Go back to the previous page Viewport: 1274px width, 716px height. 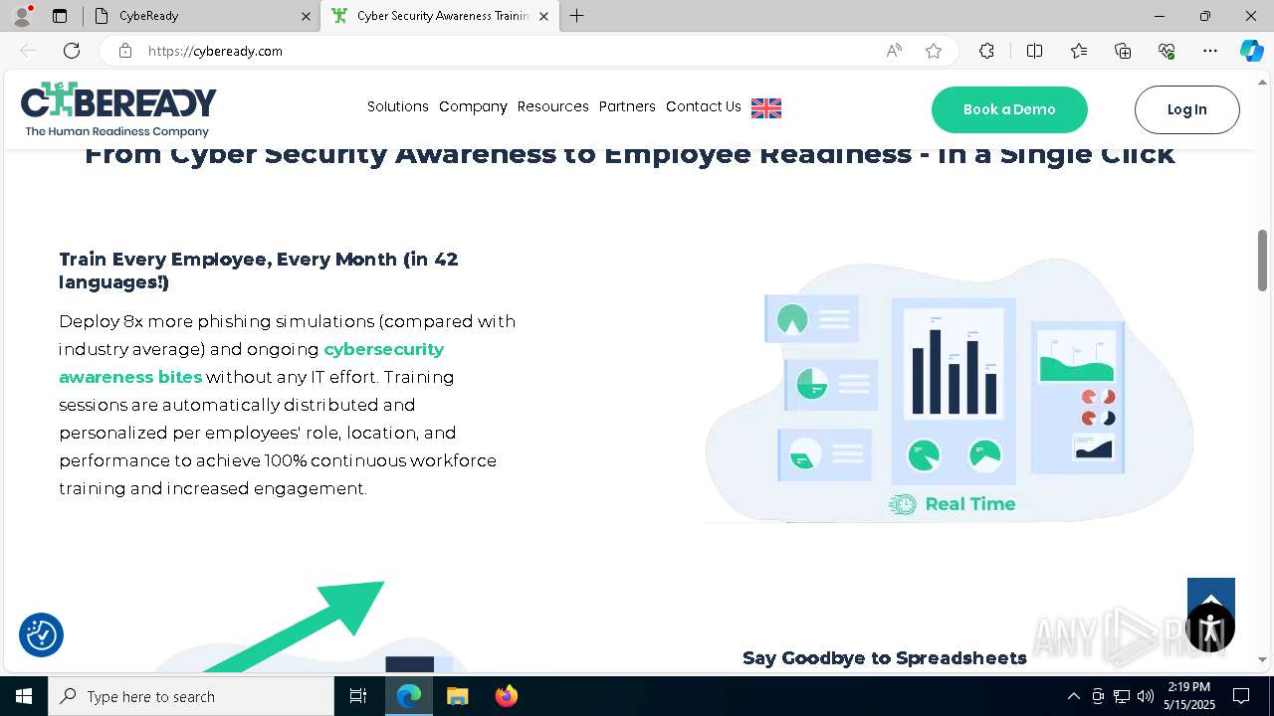click(28, 51)
